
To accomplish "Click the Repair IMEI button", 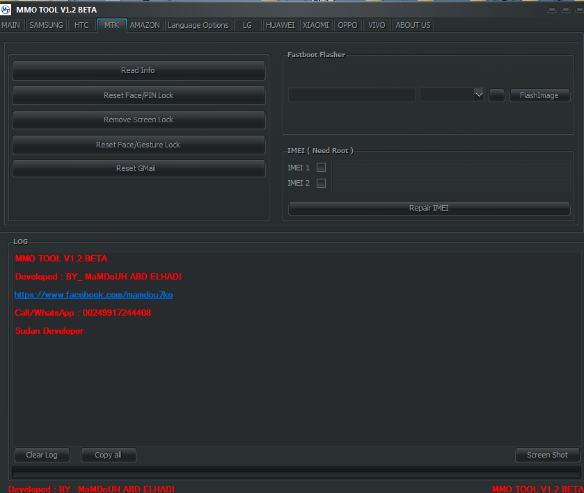I will (429, 208).
